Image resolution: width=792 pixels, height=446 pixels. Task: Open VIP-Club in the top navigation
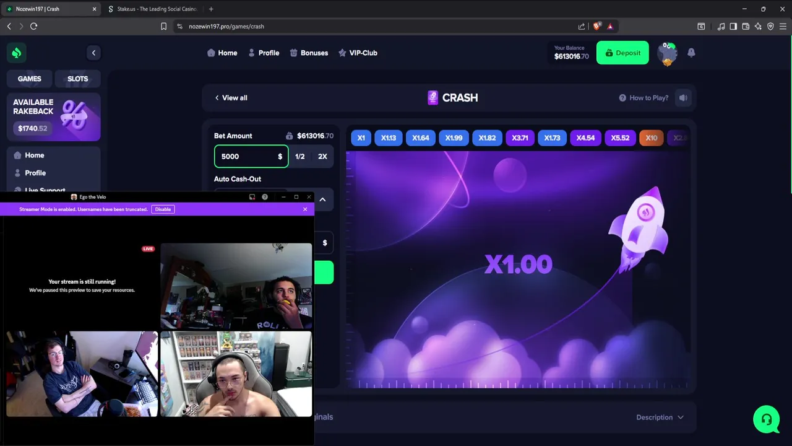[358, 53]
